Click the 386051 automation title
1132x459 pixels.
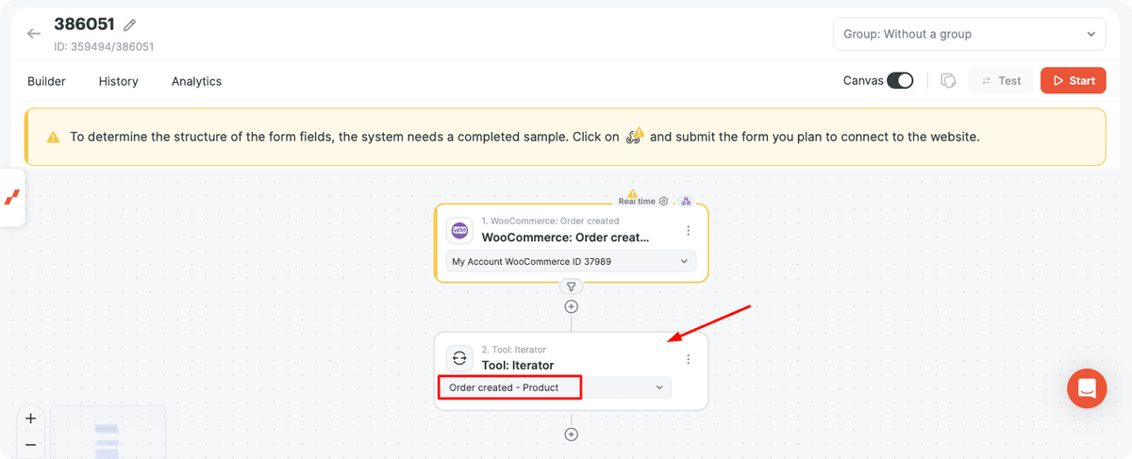click(x=84, y=25)
